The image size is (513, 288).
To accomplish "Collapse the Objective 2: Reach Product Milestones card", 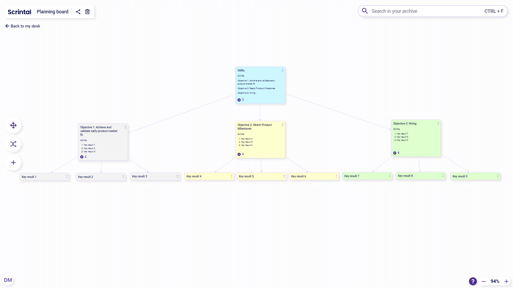I will [283, 125].
